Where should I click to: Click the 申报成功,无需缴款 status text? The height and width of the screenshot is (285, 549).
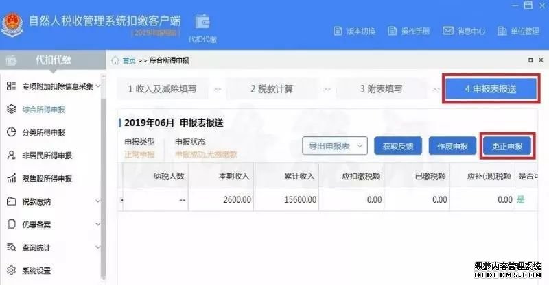tap(206, 154)
